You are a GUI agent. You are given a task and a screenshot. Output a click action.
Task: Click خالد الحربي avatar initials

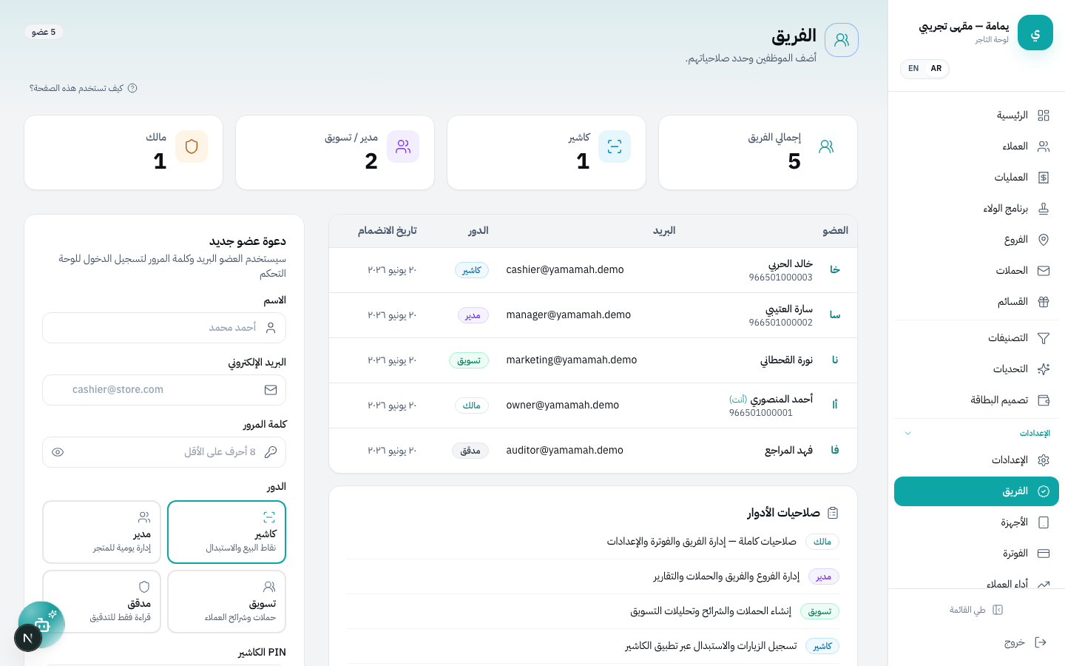(x=835, y=270)
